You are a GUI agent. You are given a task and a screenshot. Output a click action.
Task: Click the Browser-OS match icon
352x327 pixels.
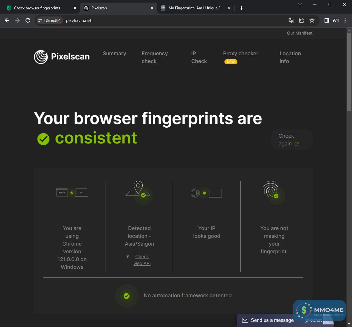click(x=72, y=193)
